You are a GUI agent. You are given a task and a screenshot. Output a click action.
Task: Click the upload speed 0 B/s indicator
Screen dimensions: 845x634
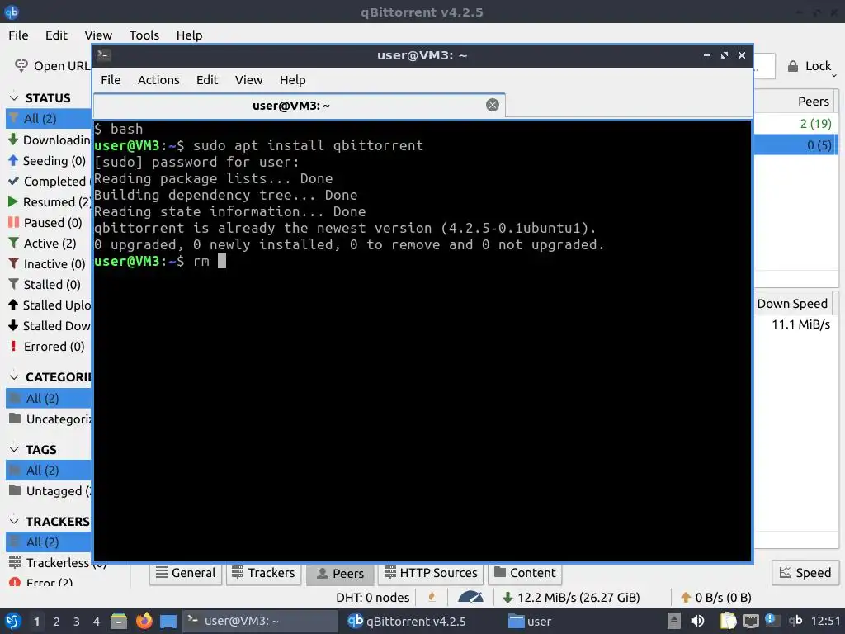click(715, 598)
